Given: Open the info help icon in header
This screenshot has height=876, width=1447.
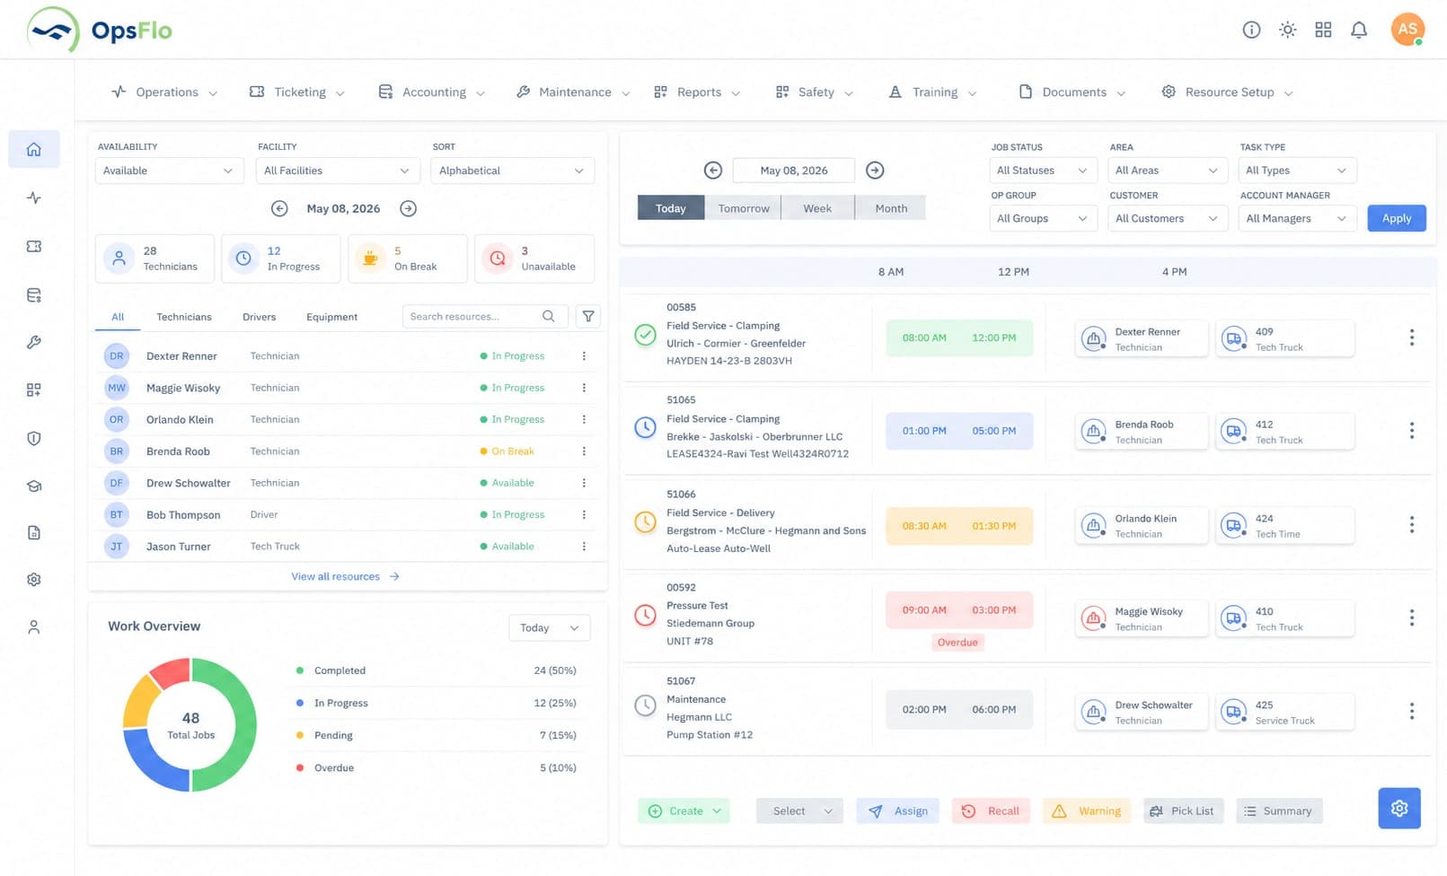Looking at the screenshot, I should pos(1251,30).
